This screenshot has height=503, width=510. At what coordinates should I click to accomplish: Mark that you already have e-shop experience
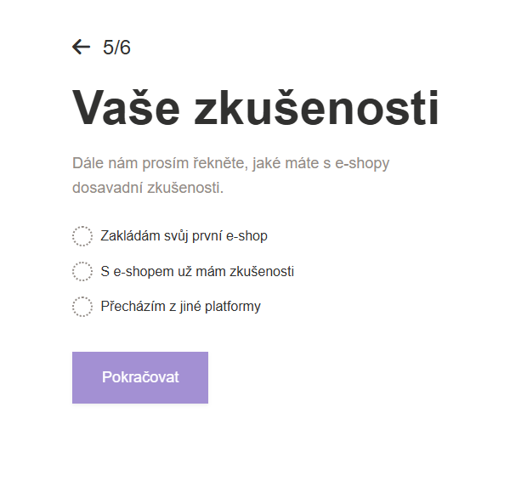pyautogui.click(x=82, y=272)
